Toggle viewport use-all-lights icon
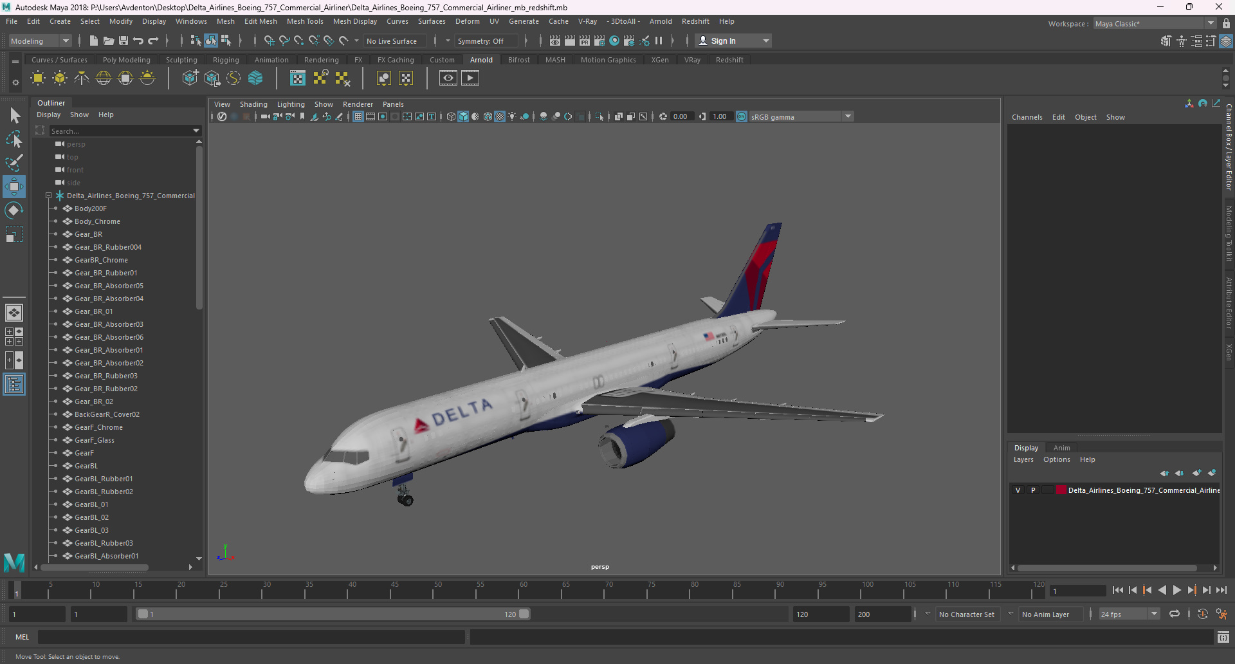This screenshot has width=1235, height=664. pyautogui.click(x=512, y=116)
